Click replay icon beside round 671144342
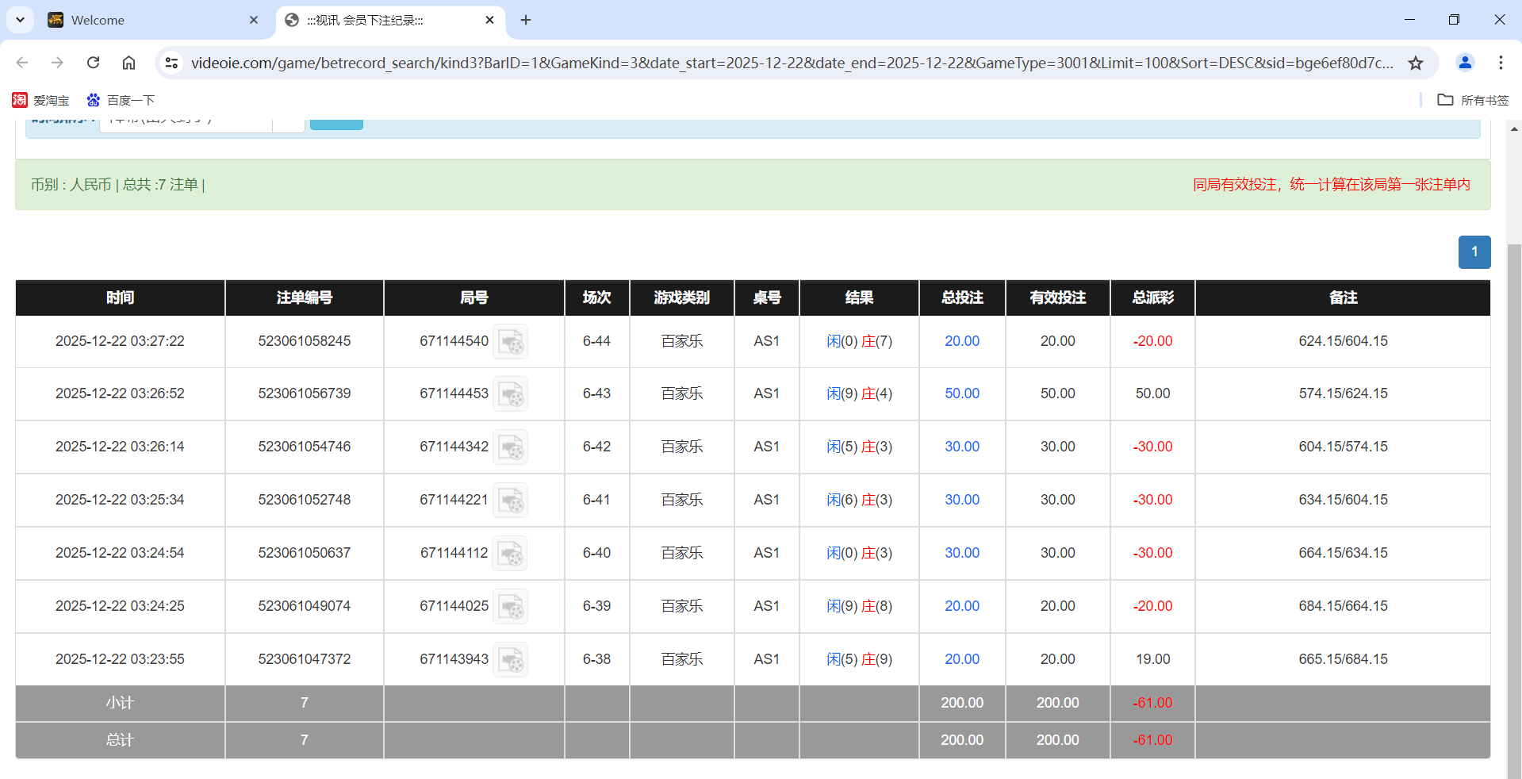Screen dimensions: 1522x779 [510, 447]
